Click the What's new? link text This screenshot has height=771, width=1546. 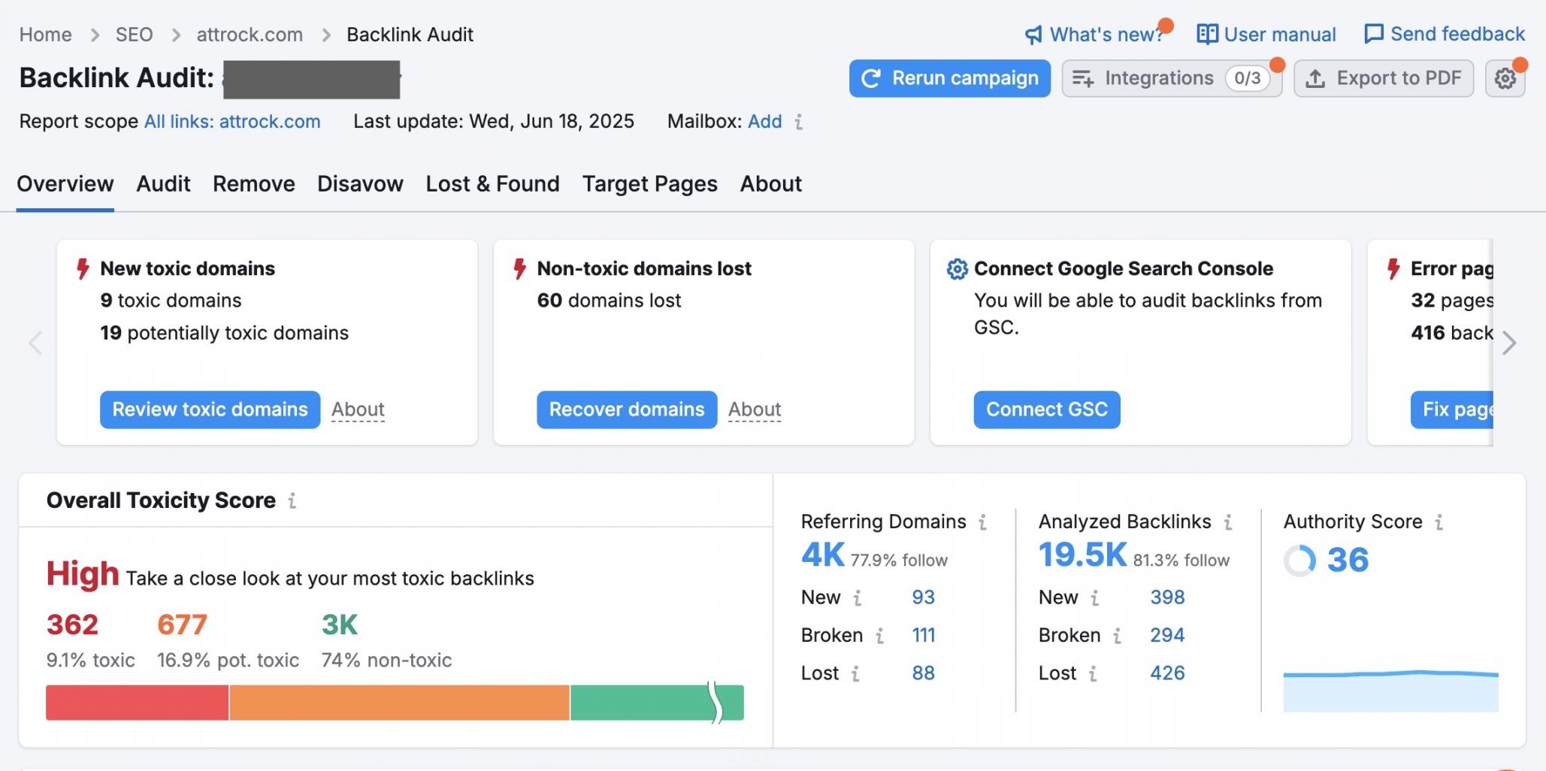coord(1106,35)
